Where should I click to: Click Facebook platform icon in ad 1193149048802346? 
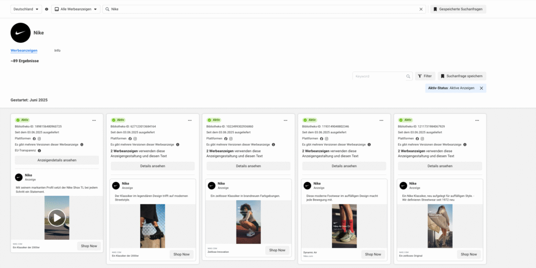click(x=321, y=138)
